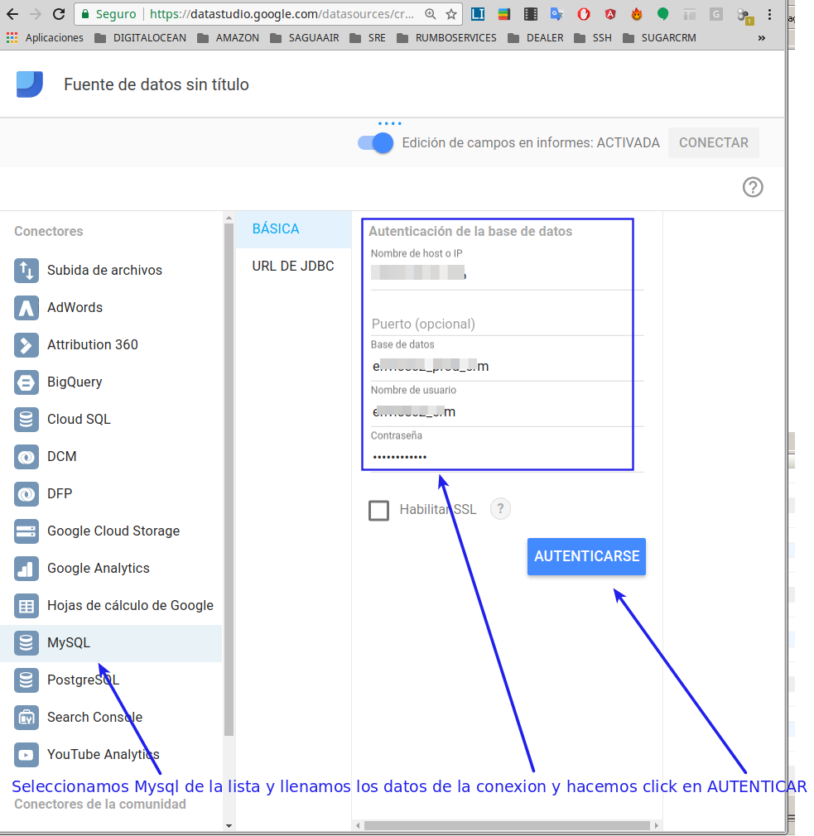Open the SUGARCRM bookmarks folder
This screenshot has width=814, height=836.
[659, 38]
